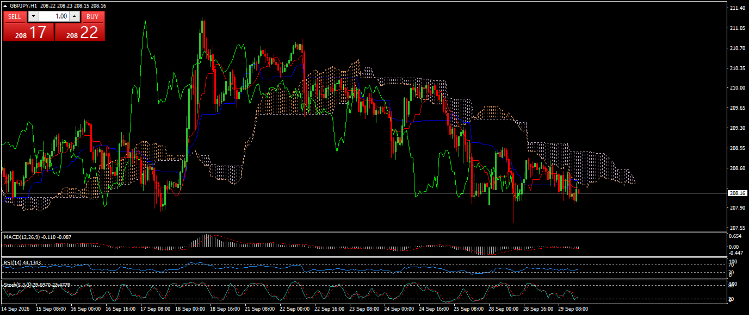Click the 211.40 price scale label
This screenshot has height=315, width=749.
click(x=738, y=8)
